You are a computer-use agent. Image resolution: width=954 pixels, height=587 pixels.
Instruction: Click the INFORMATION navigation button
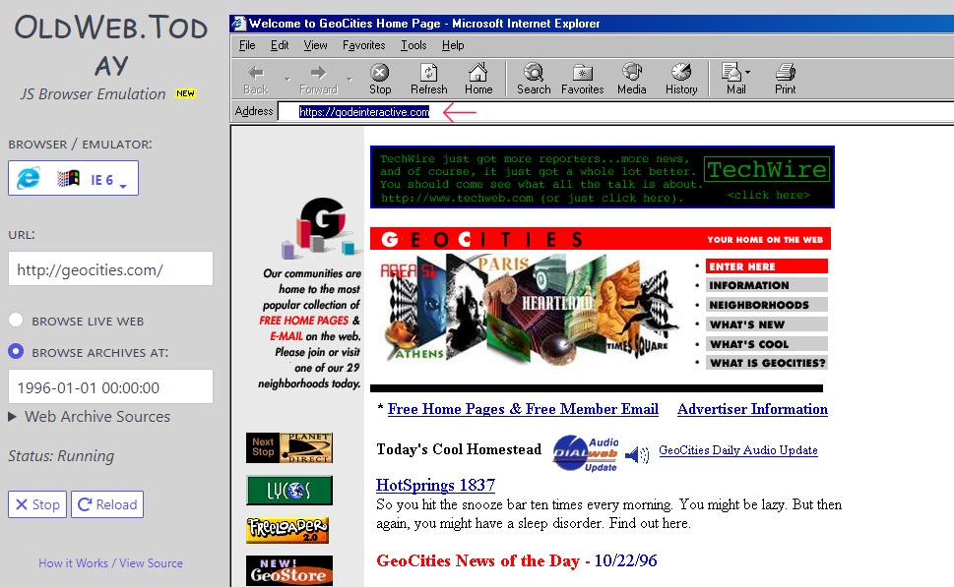click(x=767, y=285)
